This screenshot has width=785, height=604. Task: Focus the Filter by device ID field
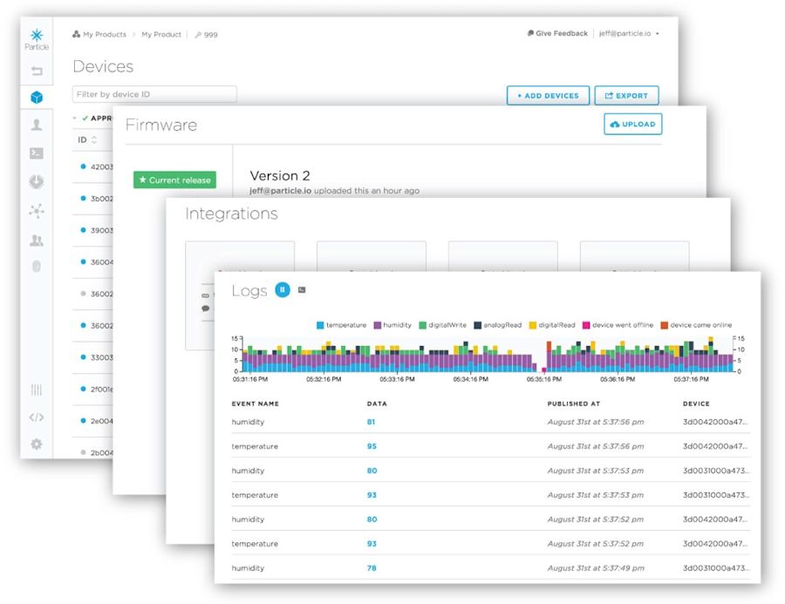click(154, 94)
